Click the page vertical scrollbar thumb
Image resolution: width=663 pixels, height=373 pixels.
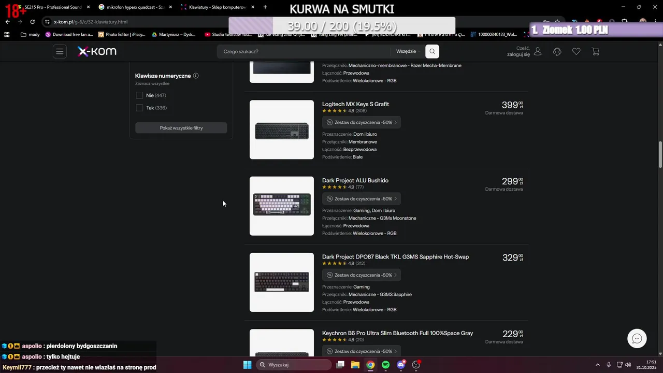pos(660,154)
